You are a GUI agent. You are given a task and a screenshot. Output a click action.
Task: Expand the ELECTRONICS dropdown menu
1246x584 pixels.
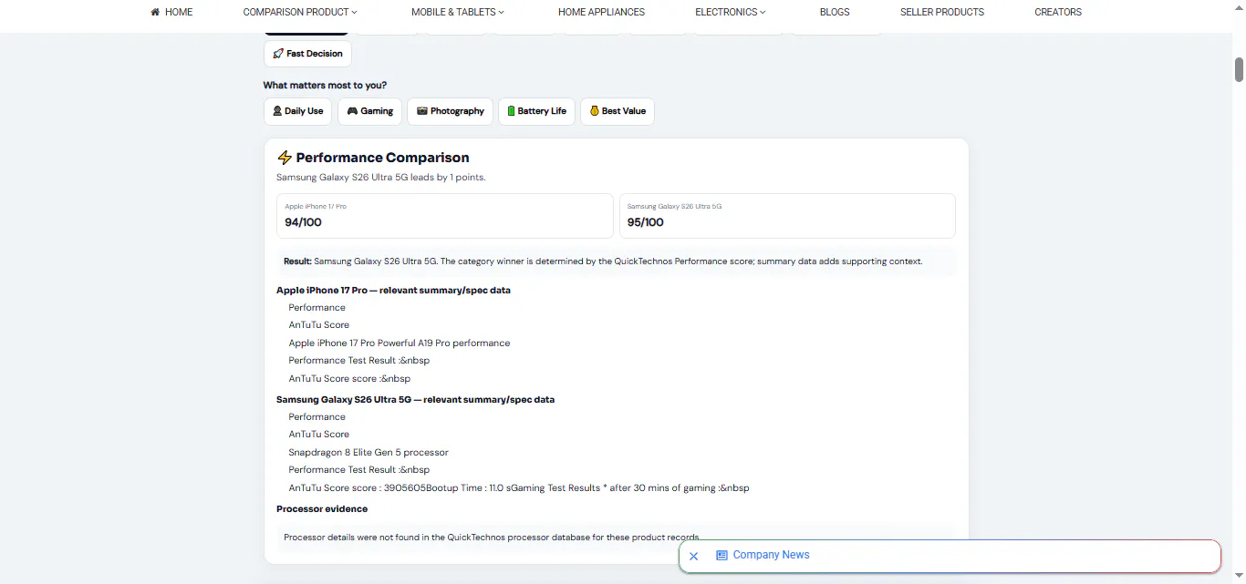click(731, 12)
